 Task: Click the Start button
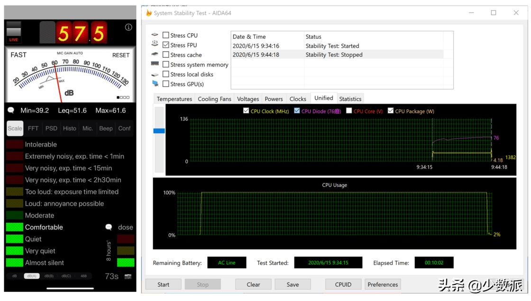click(163, 284)
